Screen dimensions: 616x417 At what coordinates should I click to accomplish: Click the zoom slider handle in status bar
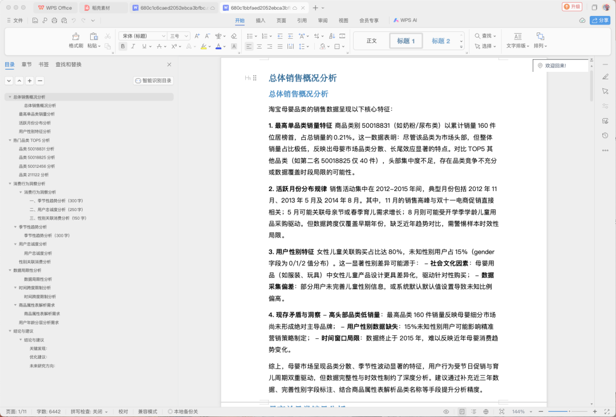pos(569,411)
